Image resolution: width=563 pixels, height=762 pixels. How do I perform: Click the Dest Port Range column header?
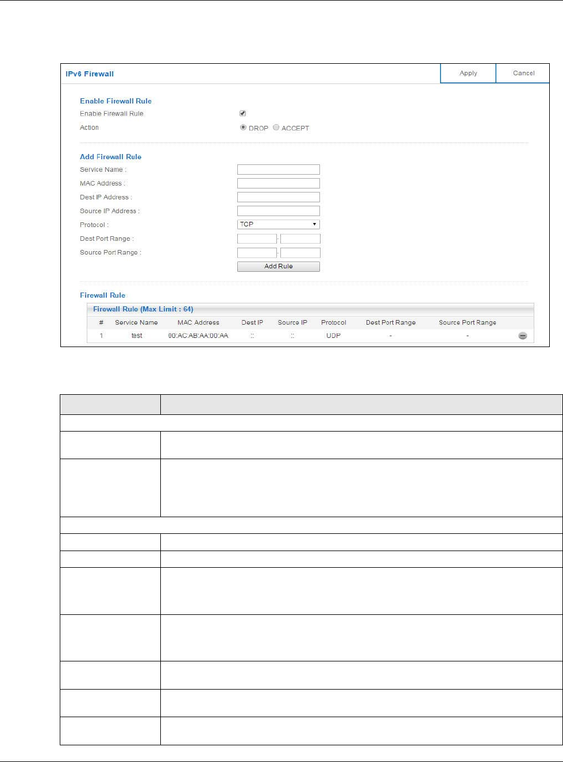391,322
